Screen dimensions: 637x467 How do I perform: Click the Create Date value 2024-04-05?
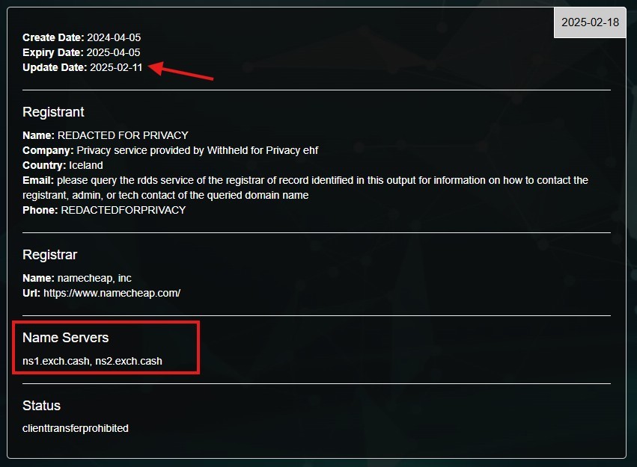pyautogui.click(x=114, y=37)
